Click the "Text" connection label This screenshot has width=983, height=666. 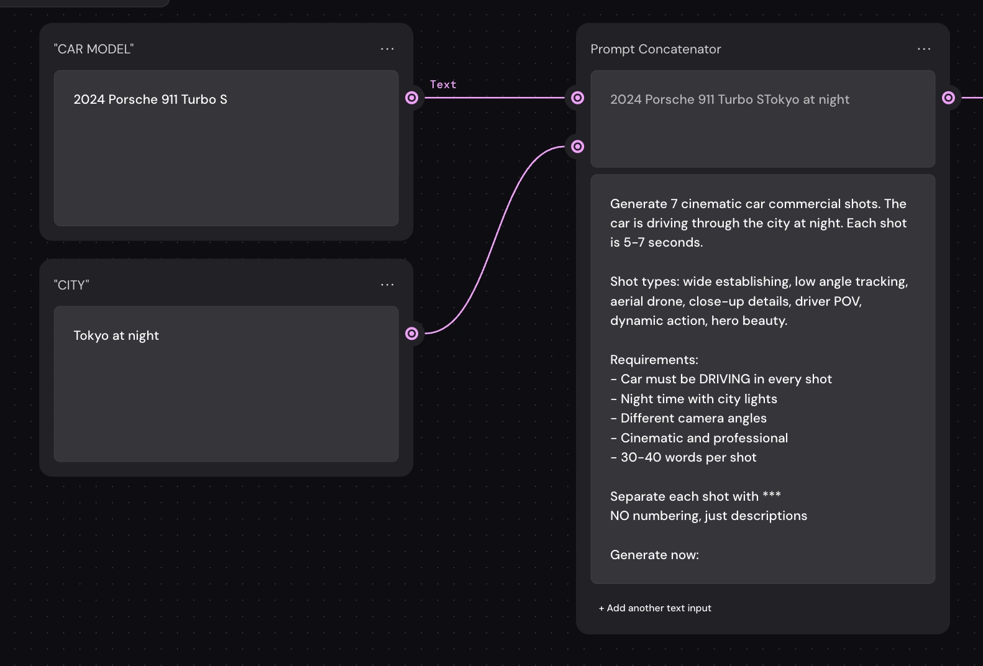(443, 84)
